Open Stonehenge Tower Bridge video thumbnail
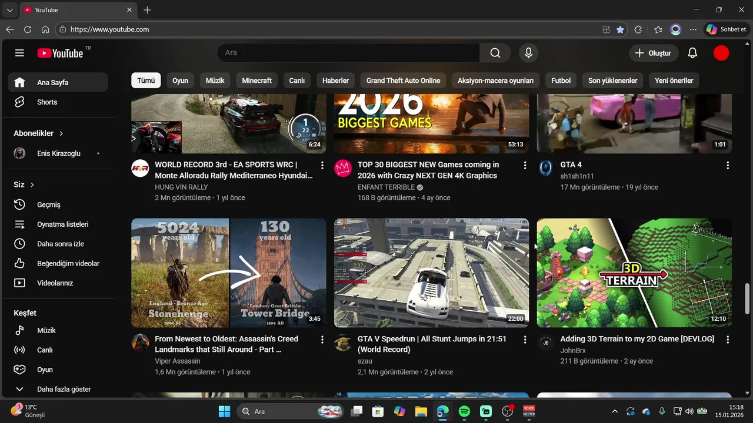The image size is (753, 423). [x=228, y=273]
